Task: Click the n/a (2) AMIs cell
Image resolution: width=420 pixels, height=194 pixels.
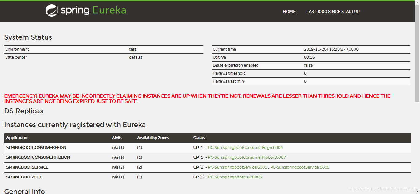Action: tap(118, 167)
